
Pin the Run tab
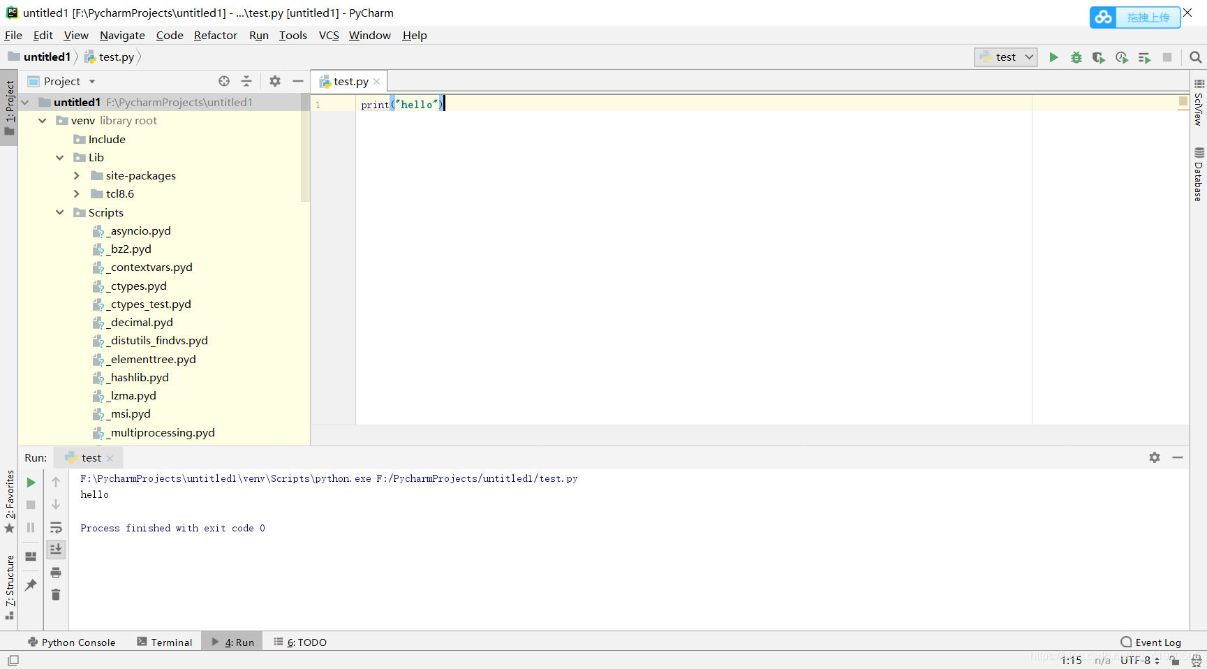pos(31,585)
